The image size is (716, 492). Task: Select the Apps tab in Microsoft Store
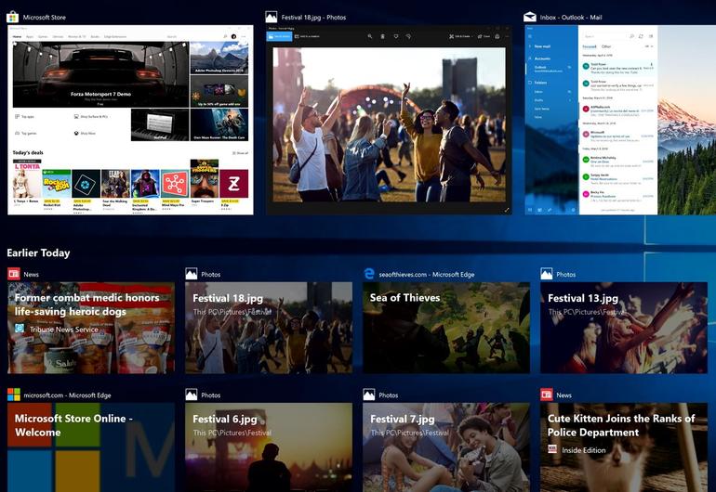coord(30,36)
